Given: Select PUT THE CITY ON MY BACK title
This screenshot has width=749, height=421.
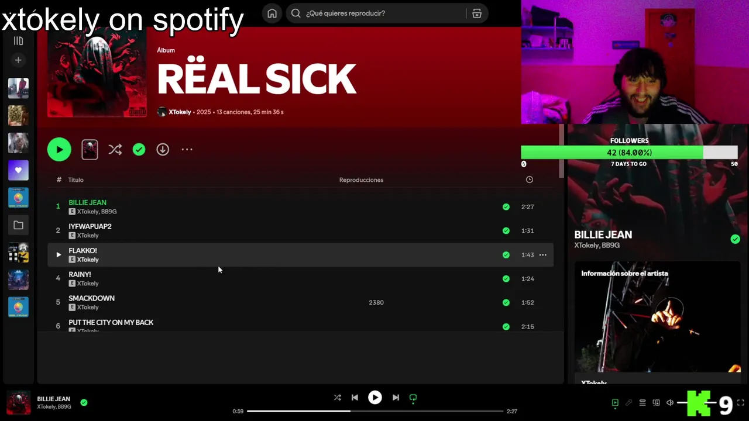Looking at the screenshot, I should [x=111, y=322].
